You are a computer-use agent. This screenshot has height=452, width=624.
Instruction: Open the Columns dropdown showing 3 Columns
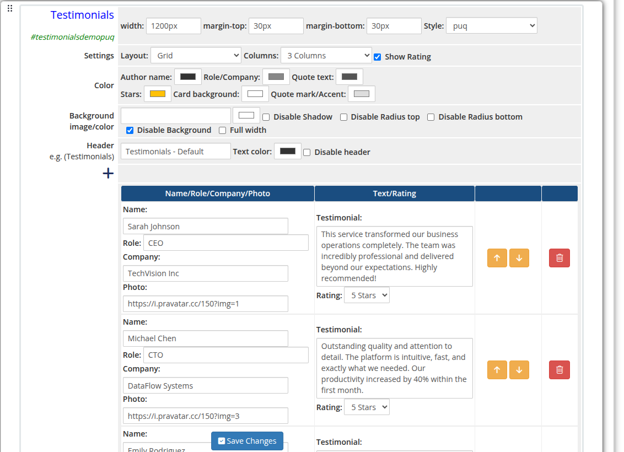point(326,55)
